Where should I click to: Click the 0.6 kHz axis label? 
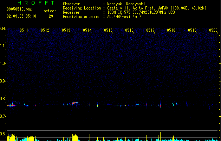point(3,134)
